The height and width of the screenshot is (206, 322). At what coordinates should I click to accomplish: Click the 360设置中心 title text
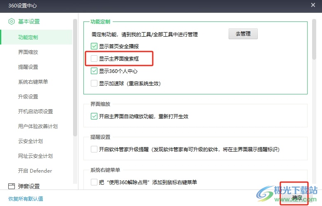(x=22, y=5)
